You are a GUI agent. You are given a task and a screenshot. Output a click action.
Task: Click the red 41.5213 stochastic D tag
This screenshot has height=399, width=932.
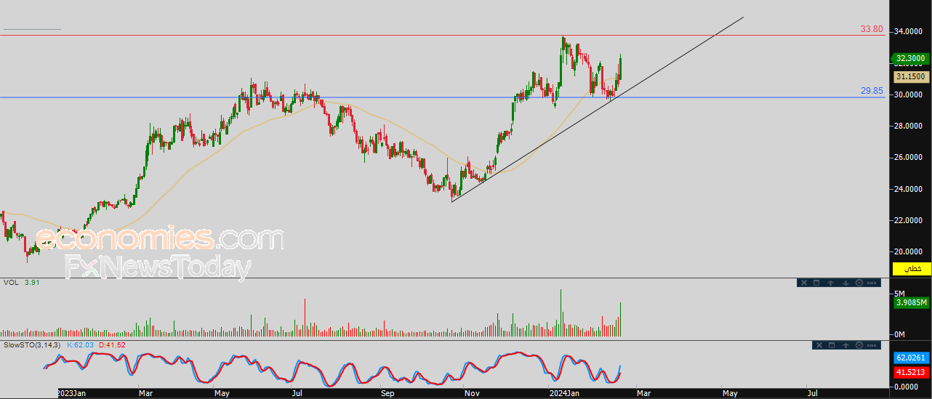tap(911, 372)
